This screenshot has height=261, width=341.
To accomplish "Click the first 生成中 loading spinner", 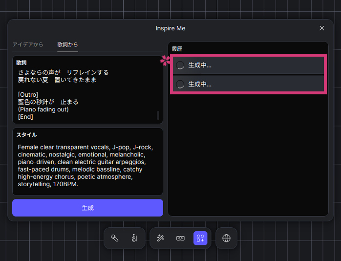I will click(x=180, y=65).
